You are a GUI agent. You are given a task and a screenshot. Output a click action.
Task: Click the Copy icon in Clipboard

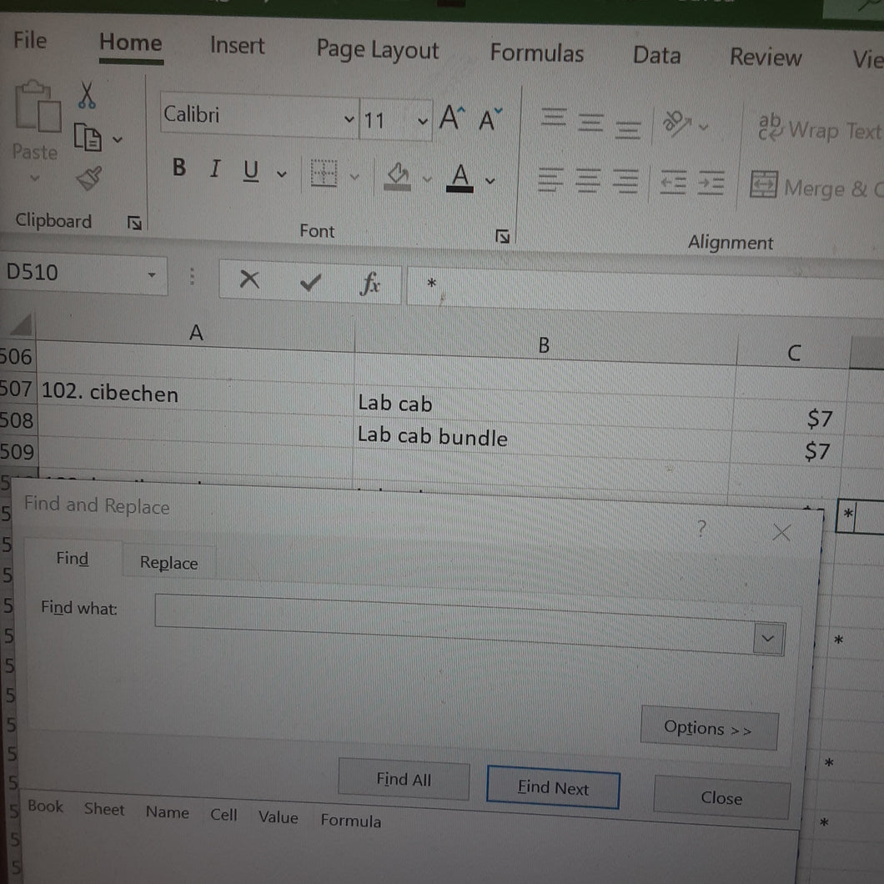pyautogui.click(x=88, y=137)
